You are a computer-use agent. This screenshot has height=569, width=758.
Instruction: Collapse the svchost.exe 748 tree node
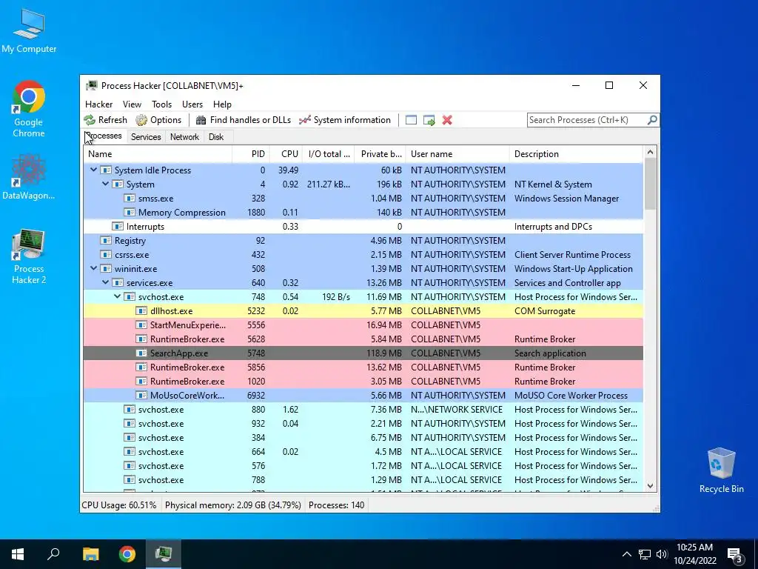[118, 296]
